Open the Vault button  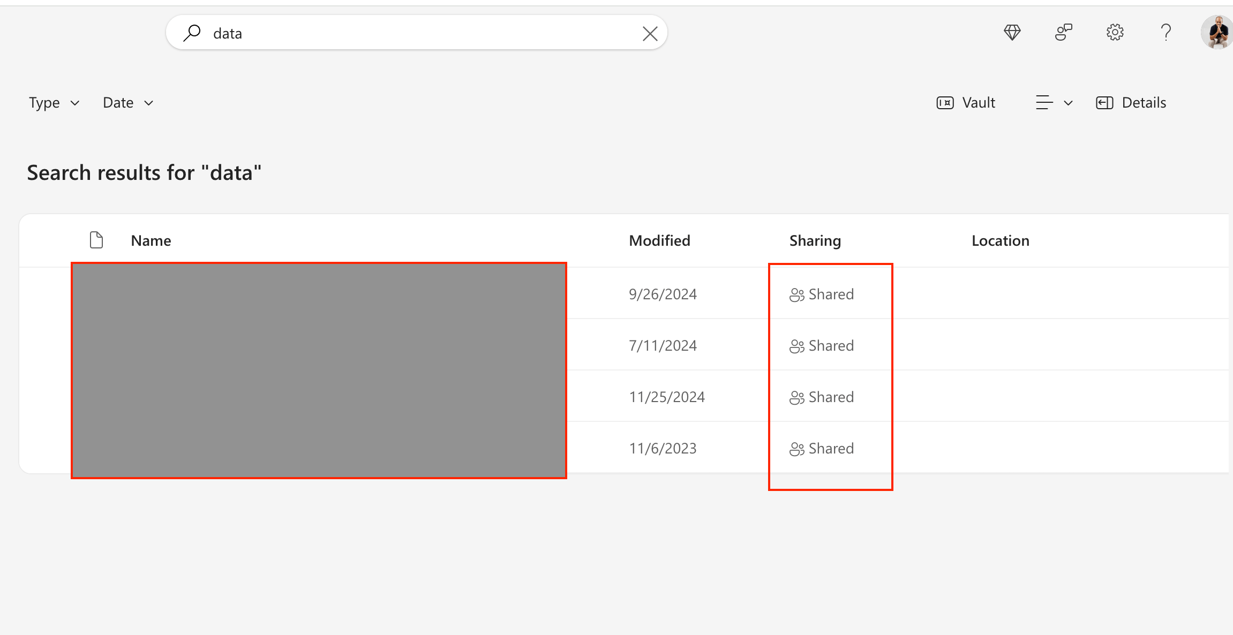pos(966,103)
